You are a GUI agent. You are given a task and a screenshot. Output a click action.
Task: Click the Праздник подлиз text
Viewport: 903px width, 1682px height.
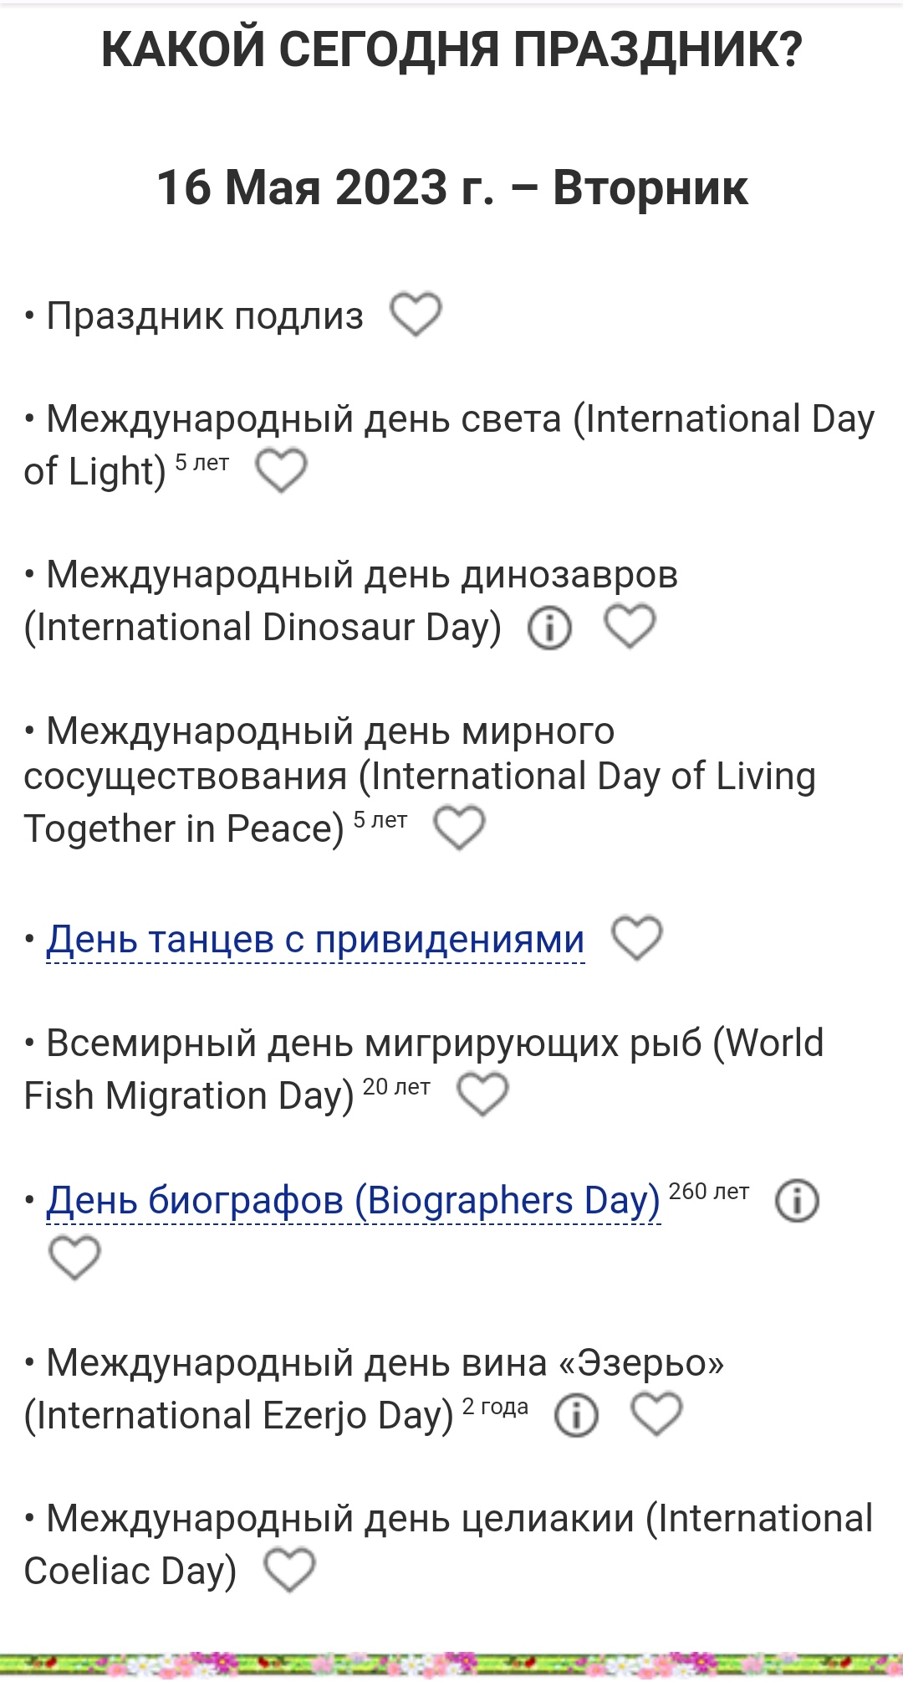205,316
